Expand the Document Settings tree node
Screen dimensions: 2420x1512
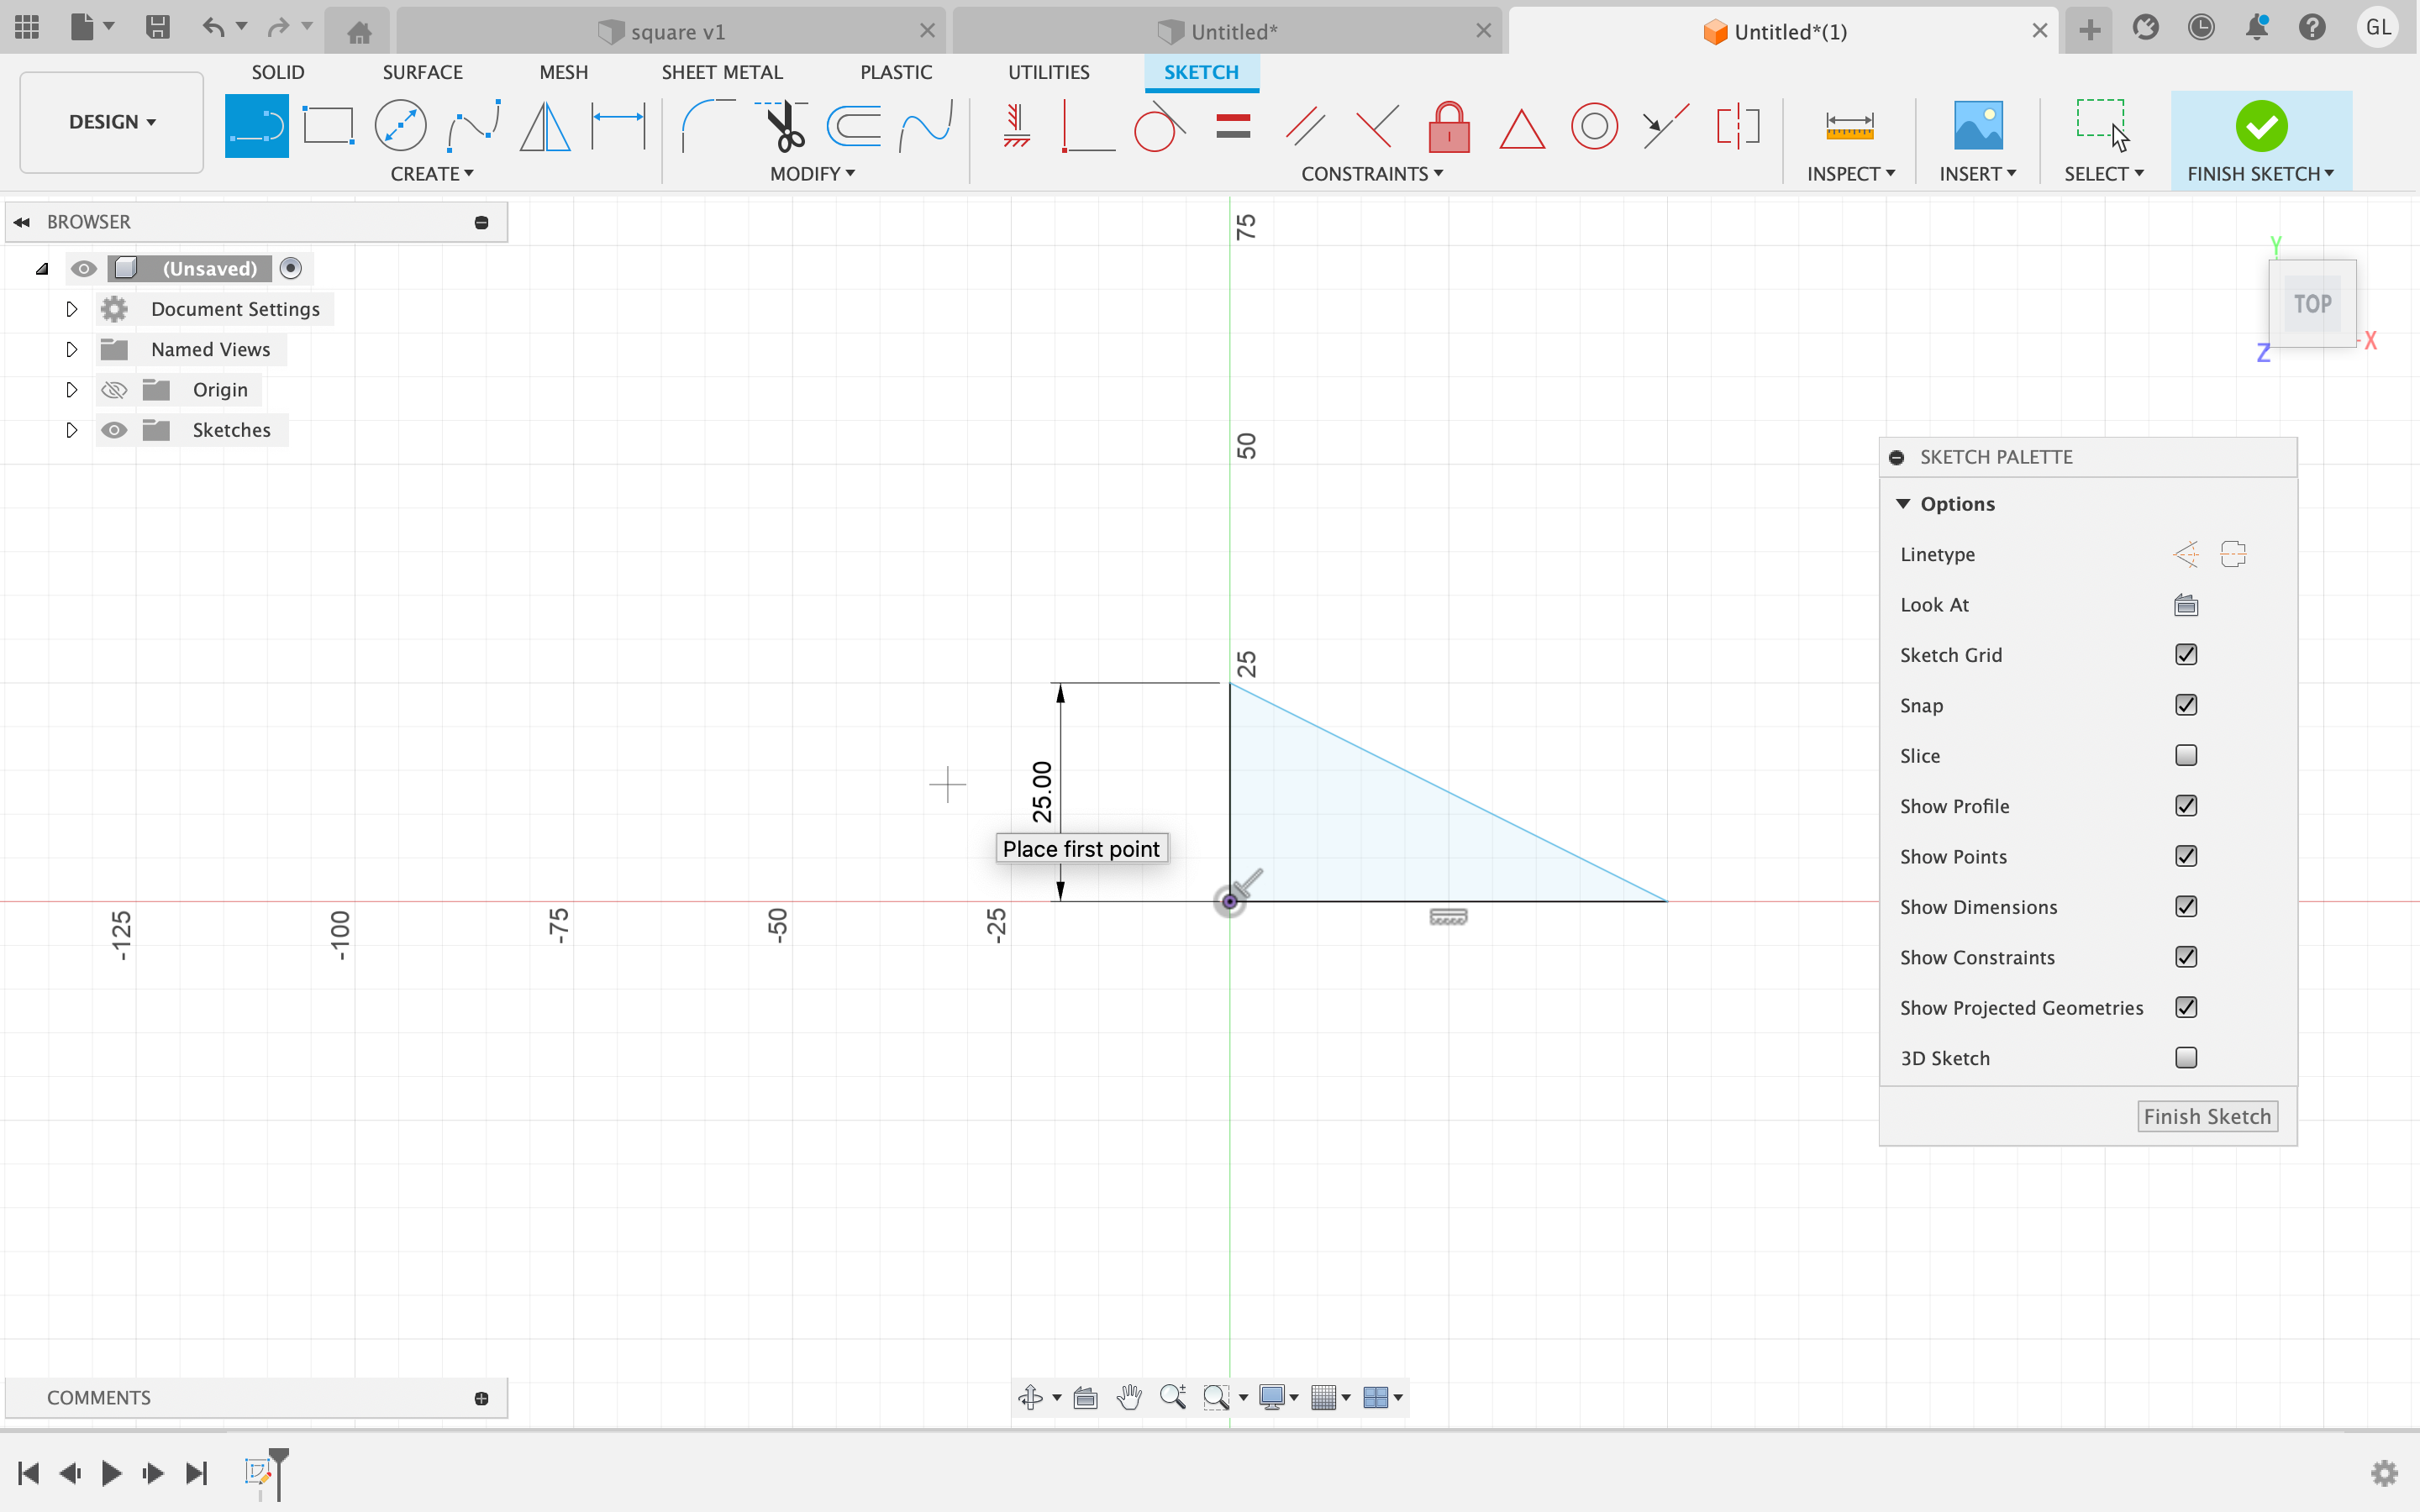71,309
